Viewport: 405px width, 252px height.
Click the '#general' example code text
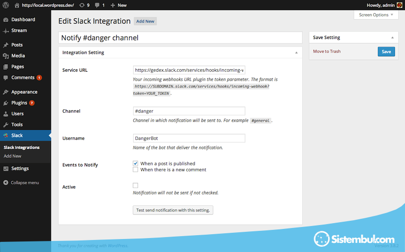(260, 120)
